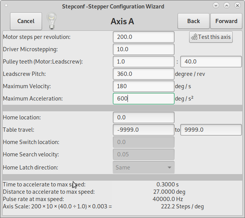Cancel the configuration wizard
245x218 pixels.
click(26, 21)
